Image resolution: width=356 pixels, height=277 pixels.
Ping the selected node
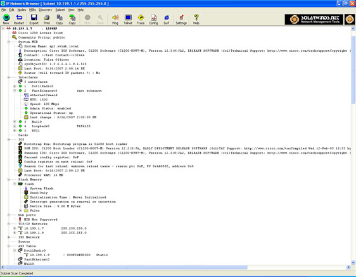115,19
